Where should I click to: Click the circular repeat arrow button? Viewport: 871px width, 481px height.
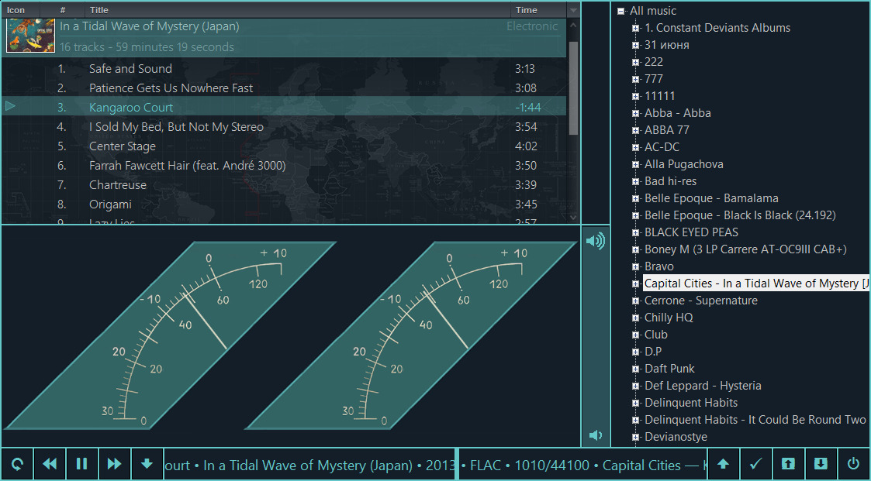pyautogui.click(x=17, y=464)
